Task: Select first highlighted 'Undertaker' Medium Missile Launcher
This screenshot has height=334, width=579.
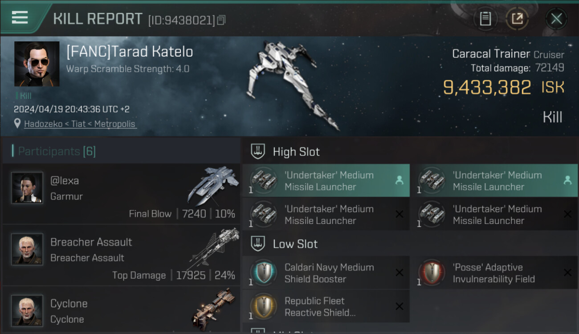Action: click(326, 180)
